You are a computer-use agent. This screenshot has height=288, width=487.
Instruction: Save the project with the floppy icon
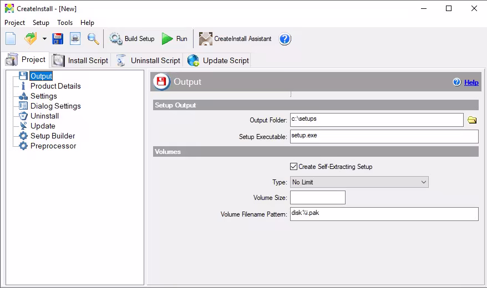point(58,39)
